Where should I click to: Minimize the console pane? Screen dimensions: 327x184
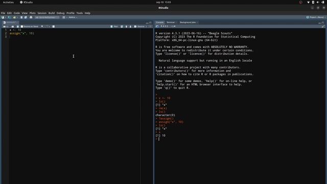pos(320,22)
